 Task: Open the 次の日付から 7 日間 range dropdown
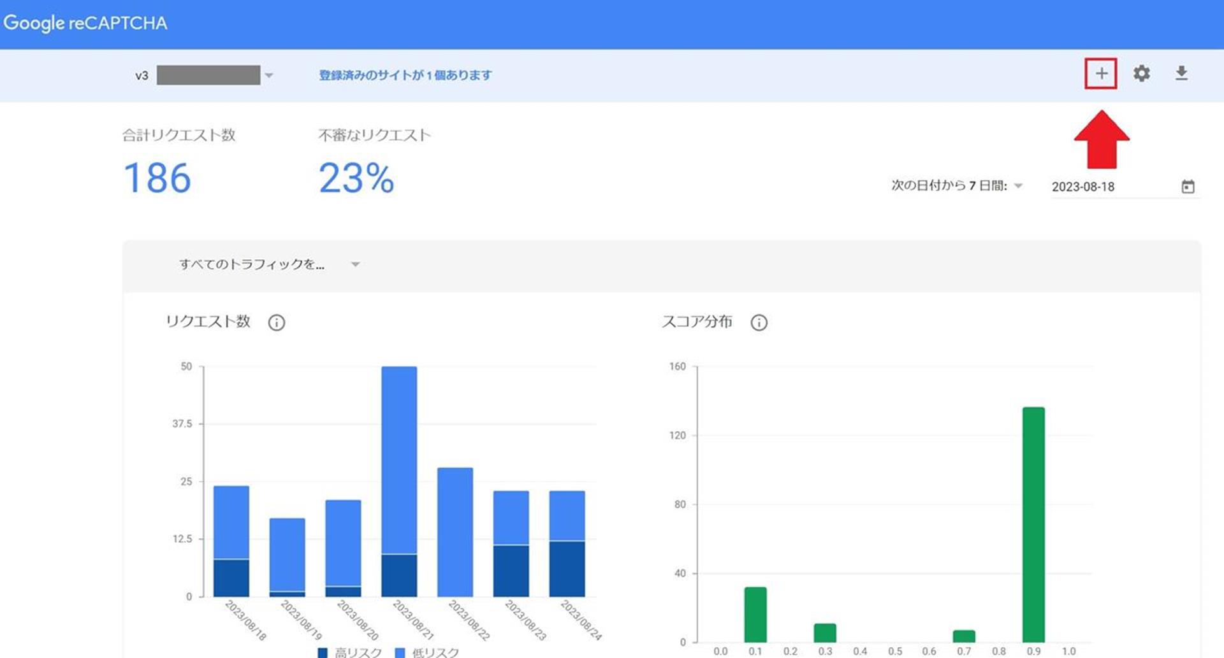1018,186
